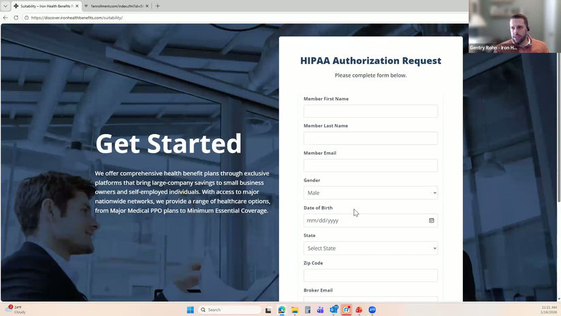Reload the page with the refresh icon
561x316 pixels.
coord(16,18)
